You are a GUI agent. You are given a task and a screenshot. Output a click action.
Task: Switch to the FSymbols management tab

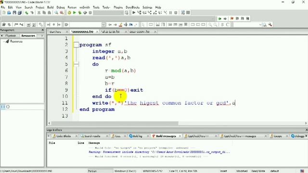(11, 36)
